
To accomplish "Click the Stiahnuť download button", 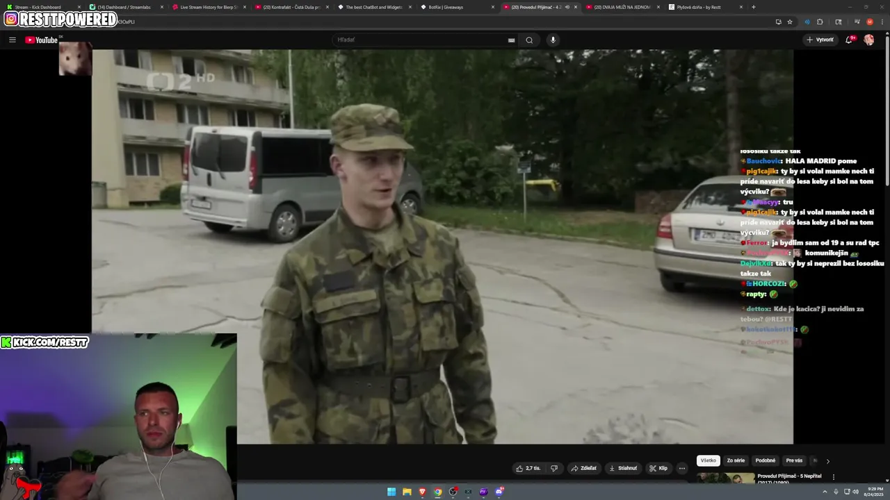I will 623,468.
